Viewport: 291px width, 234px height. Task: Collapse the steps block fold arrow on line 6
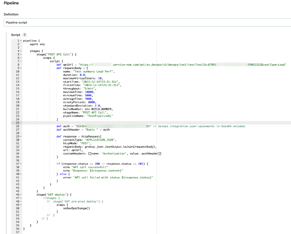(x=21, y=58)
